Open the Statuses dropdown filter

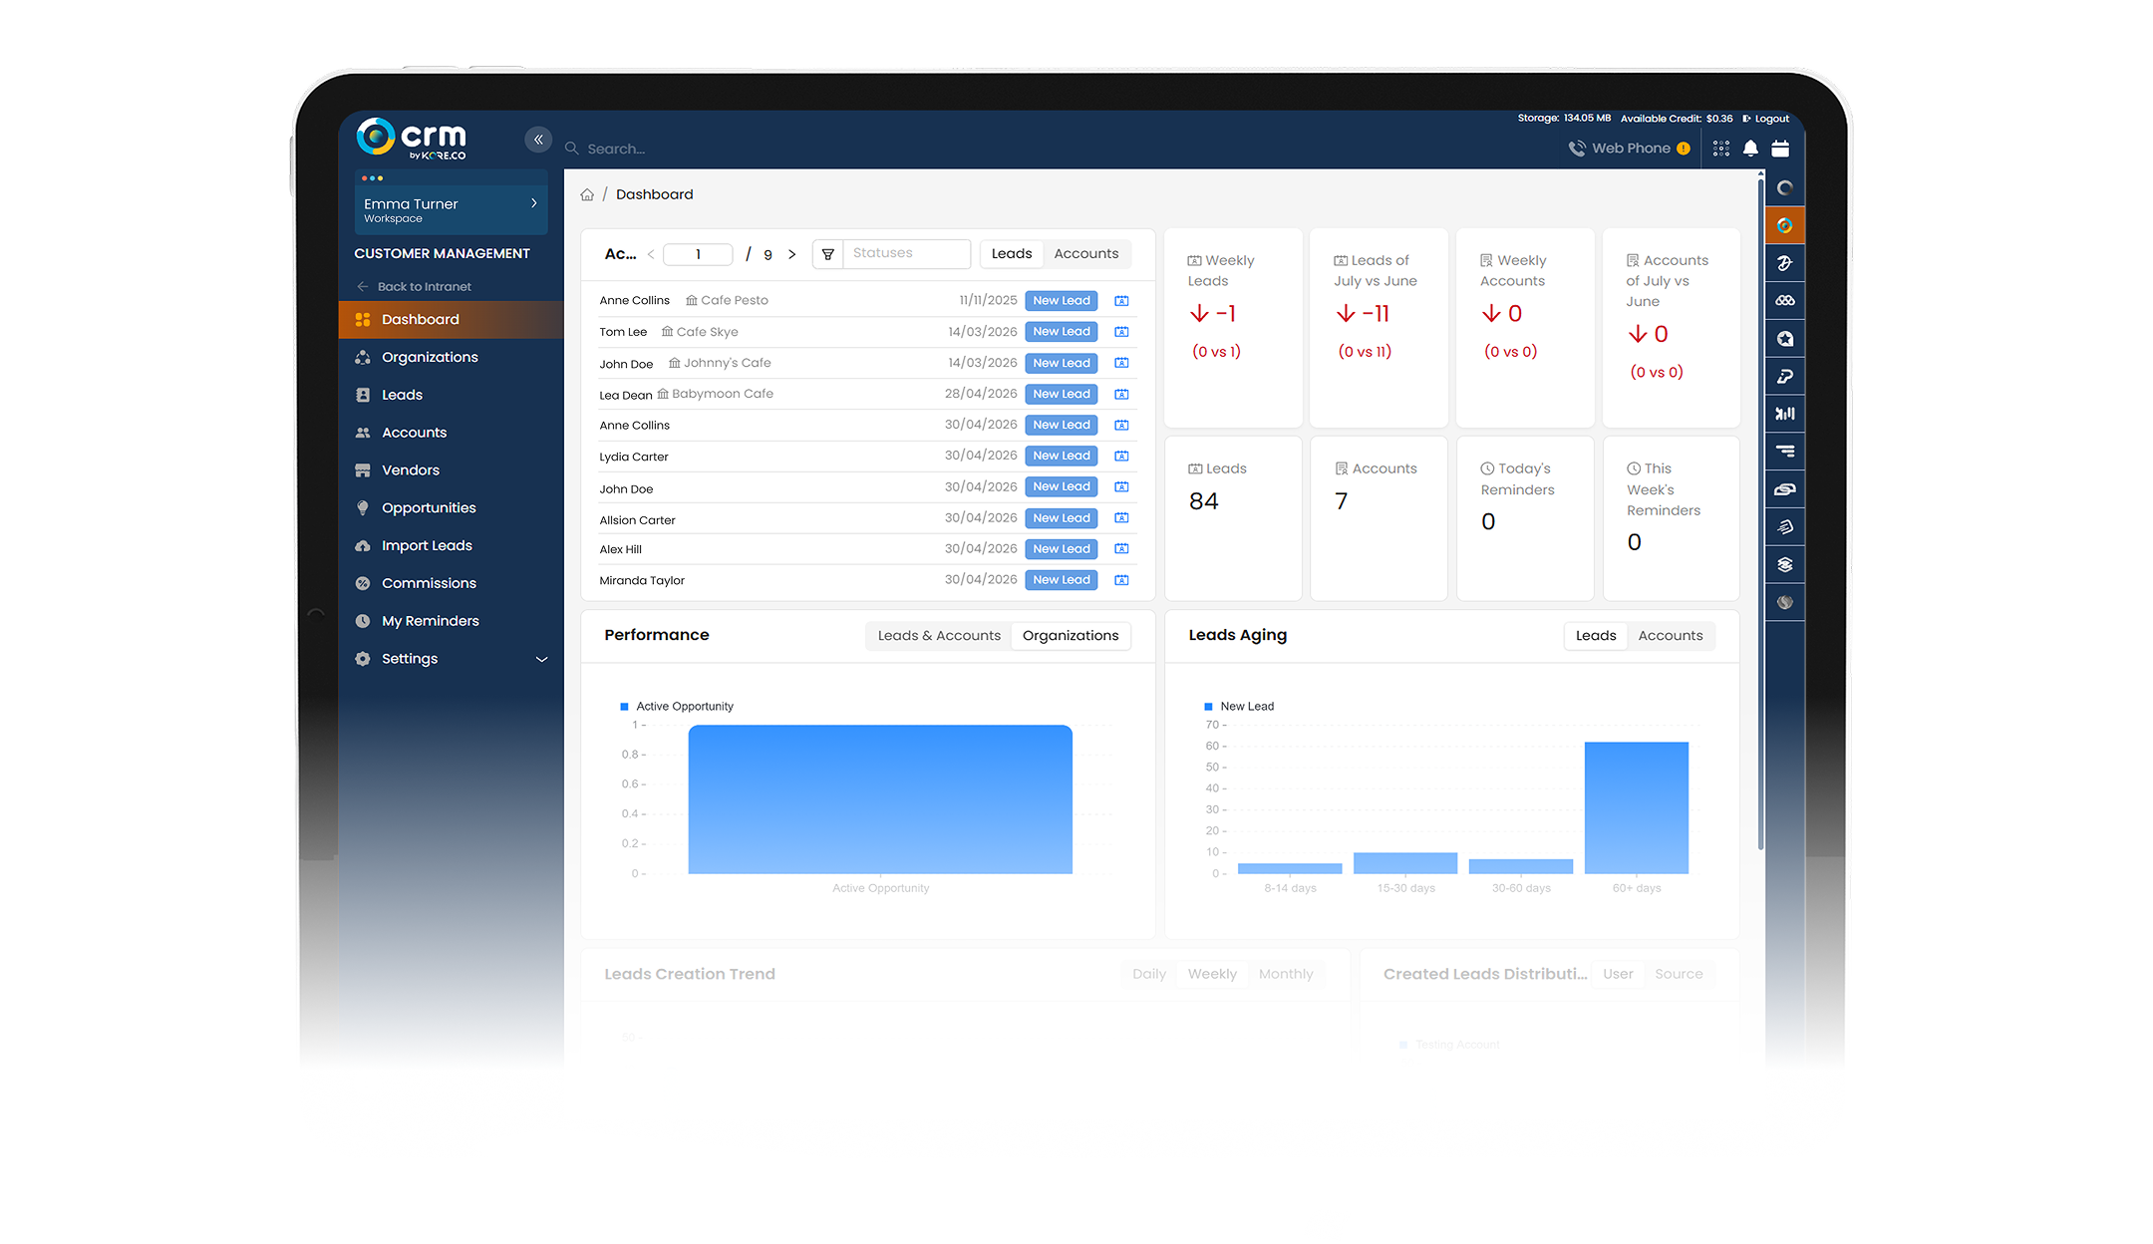[x=907, y=254]
